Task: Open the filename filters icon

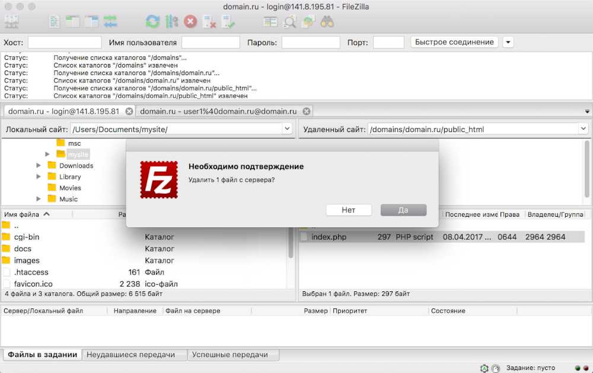Action: click(x=270, y=22)
